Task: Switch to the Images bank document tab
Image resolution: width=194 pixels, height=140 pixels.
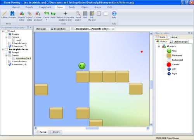Action: pyautogui.click(x=59, y=29)
